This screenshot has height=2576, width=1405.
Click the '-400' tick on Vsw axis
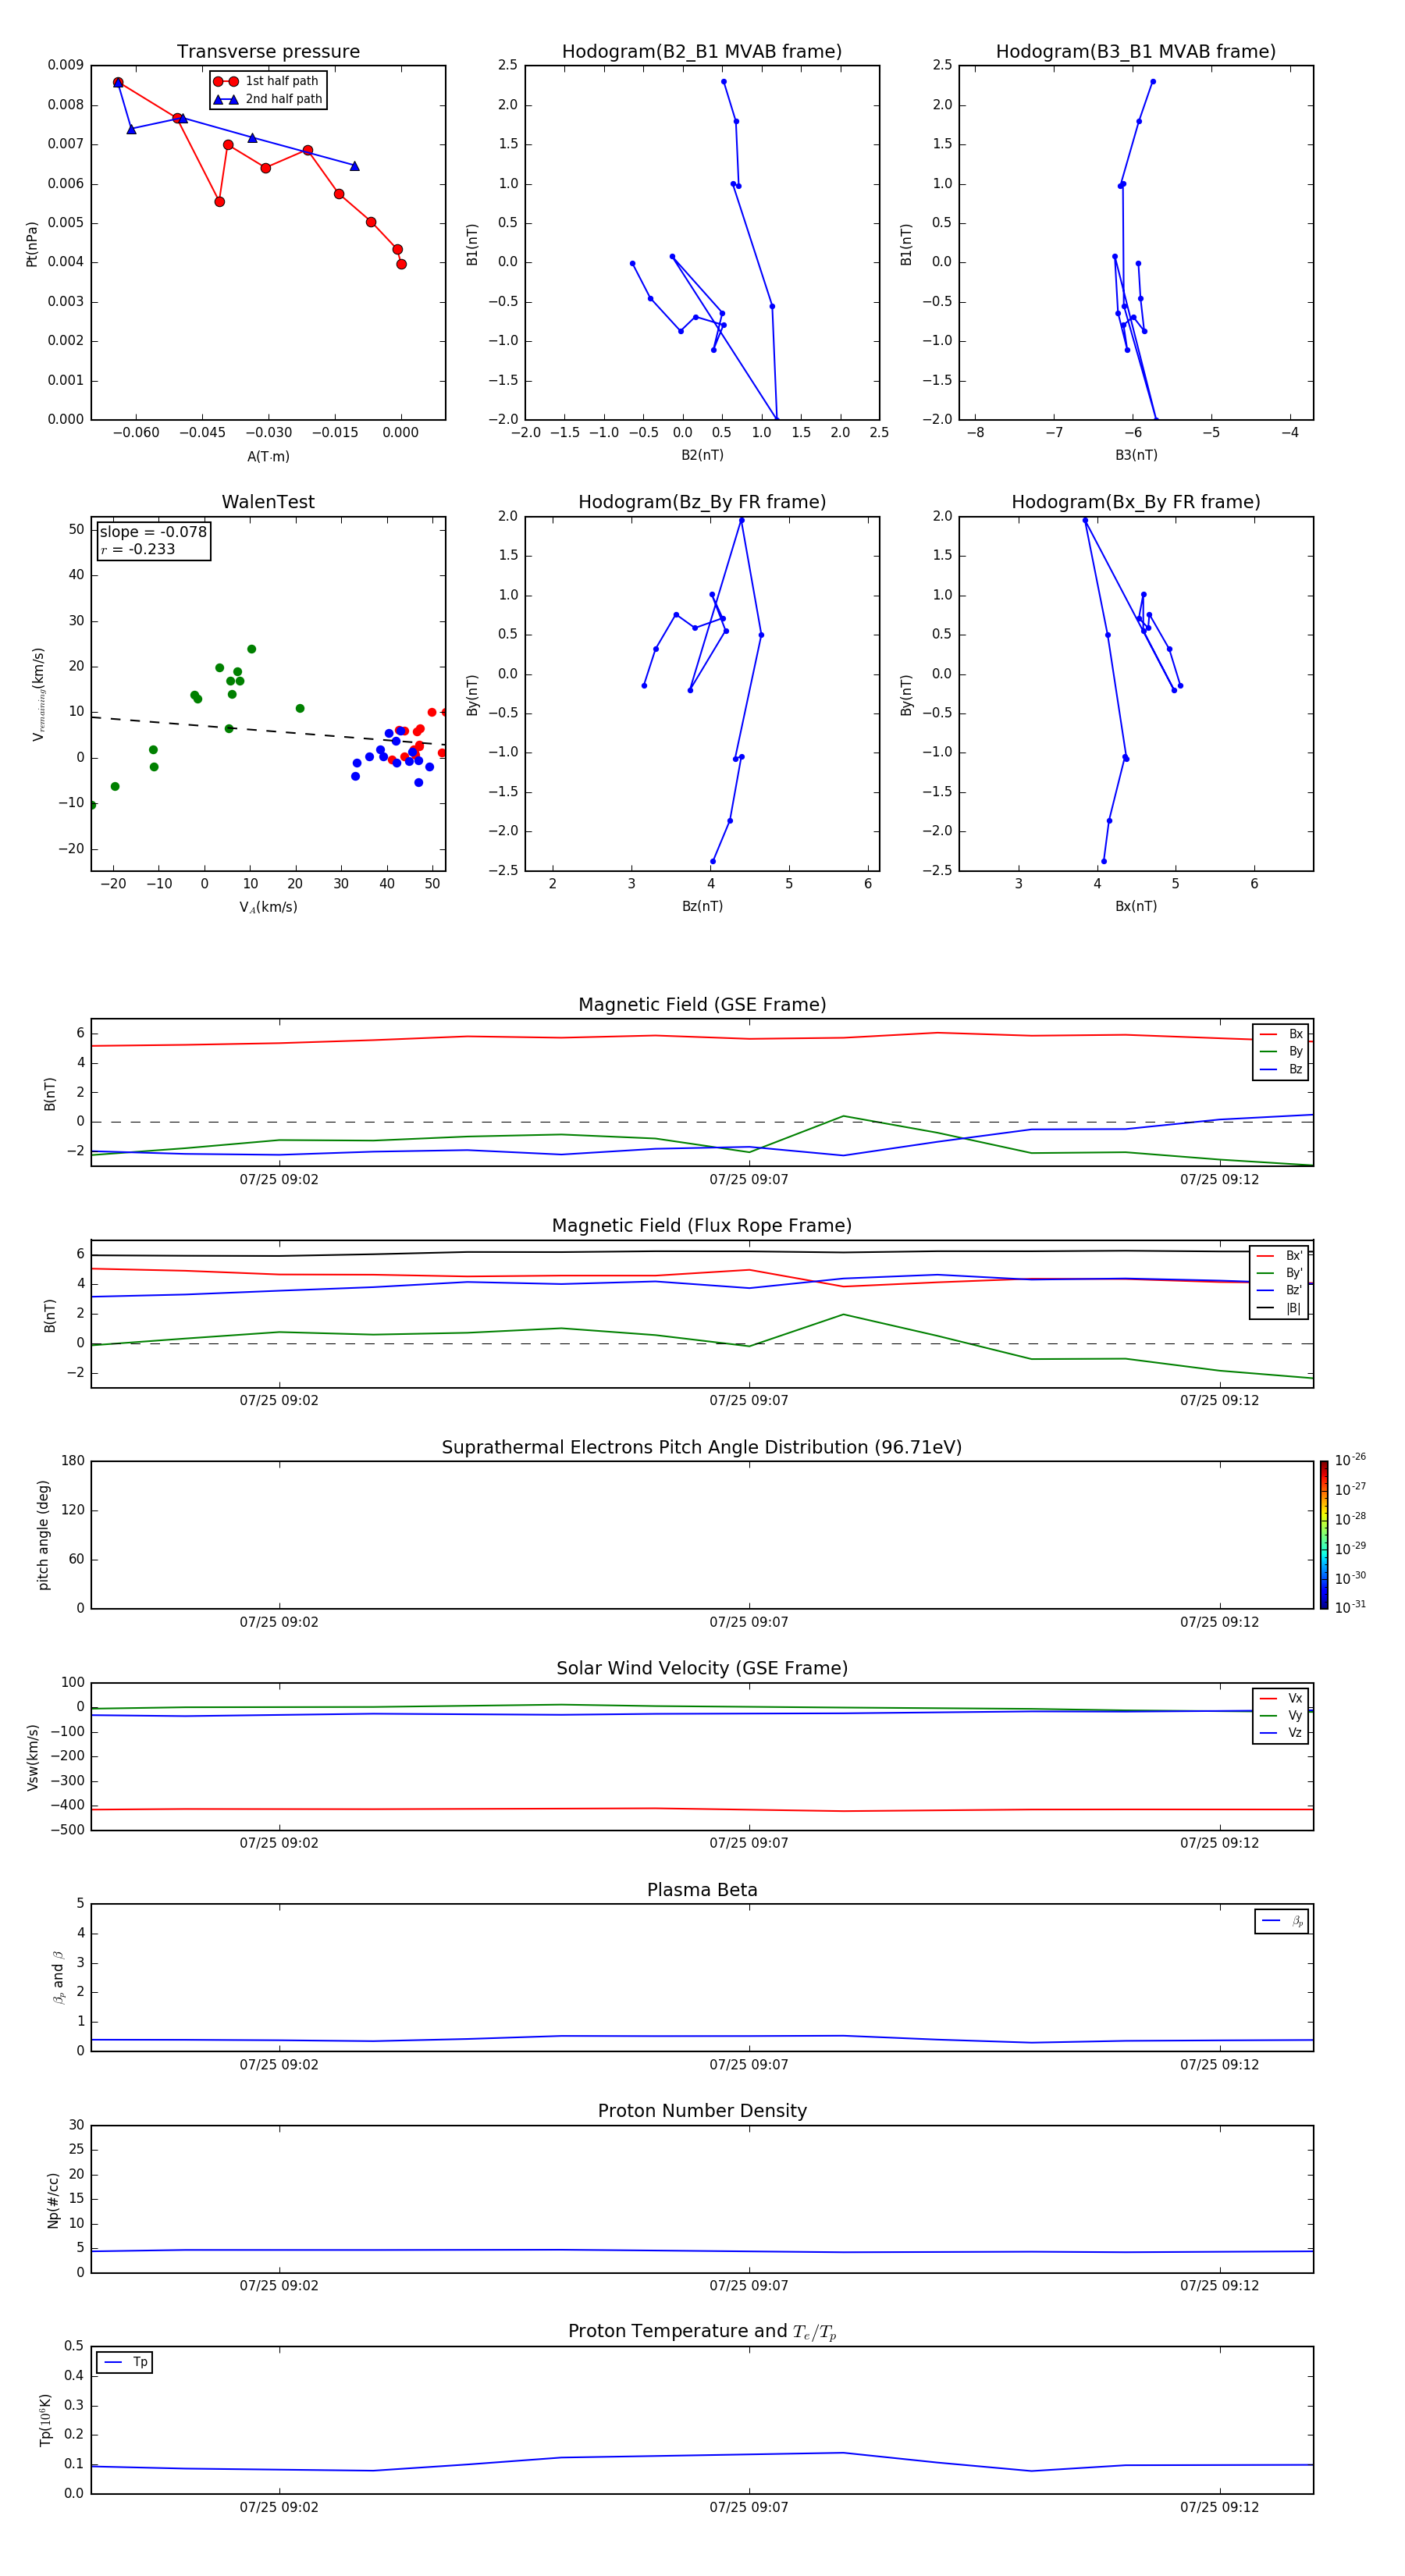(x=68, y=1806)
